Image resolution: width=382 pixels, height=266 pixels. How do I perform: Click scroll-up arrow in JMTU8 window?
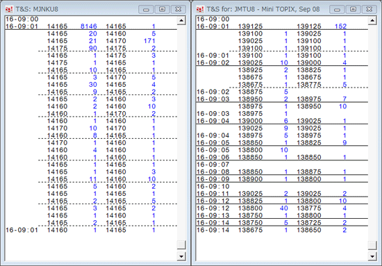[x=372, y=20]
